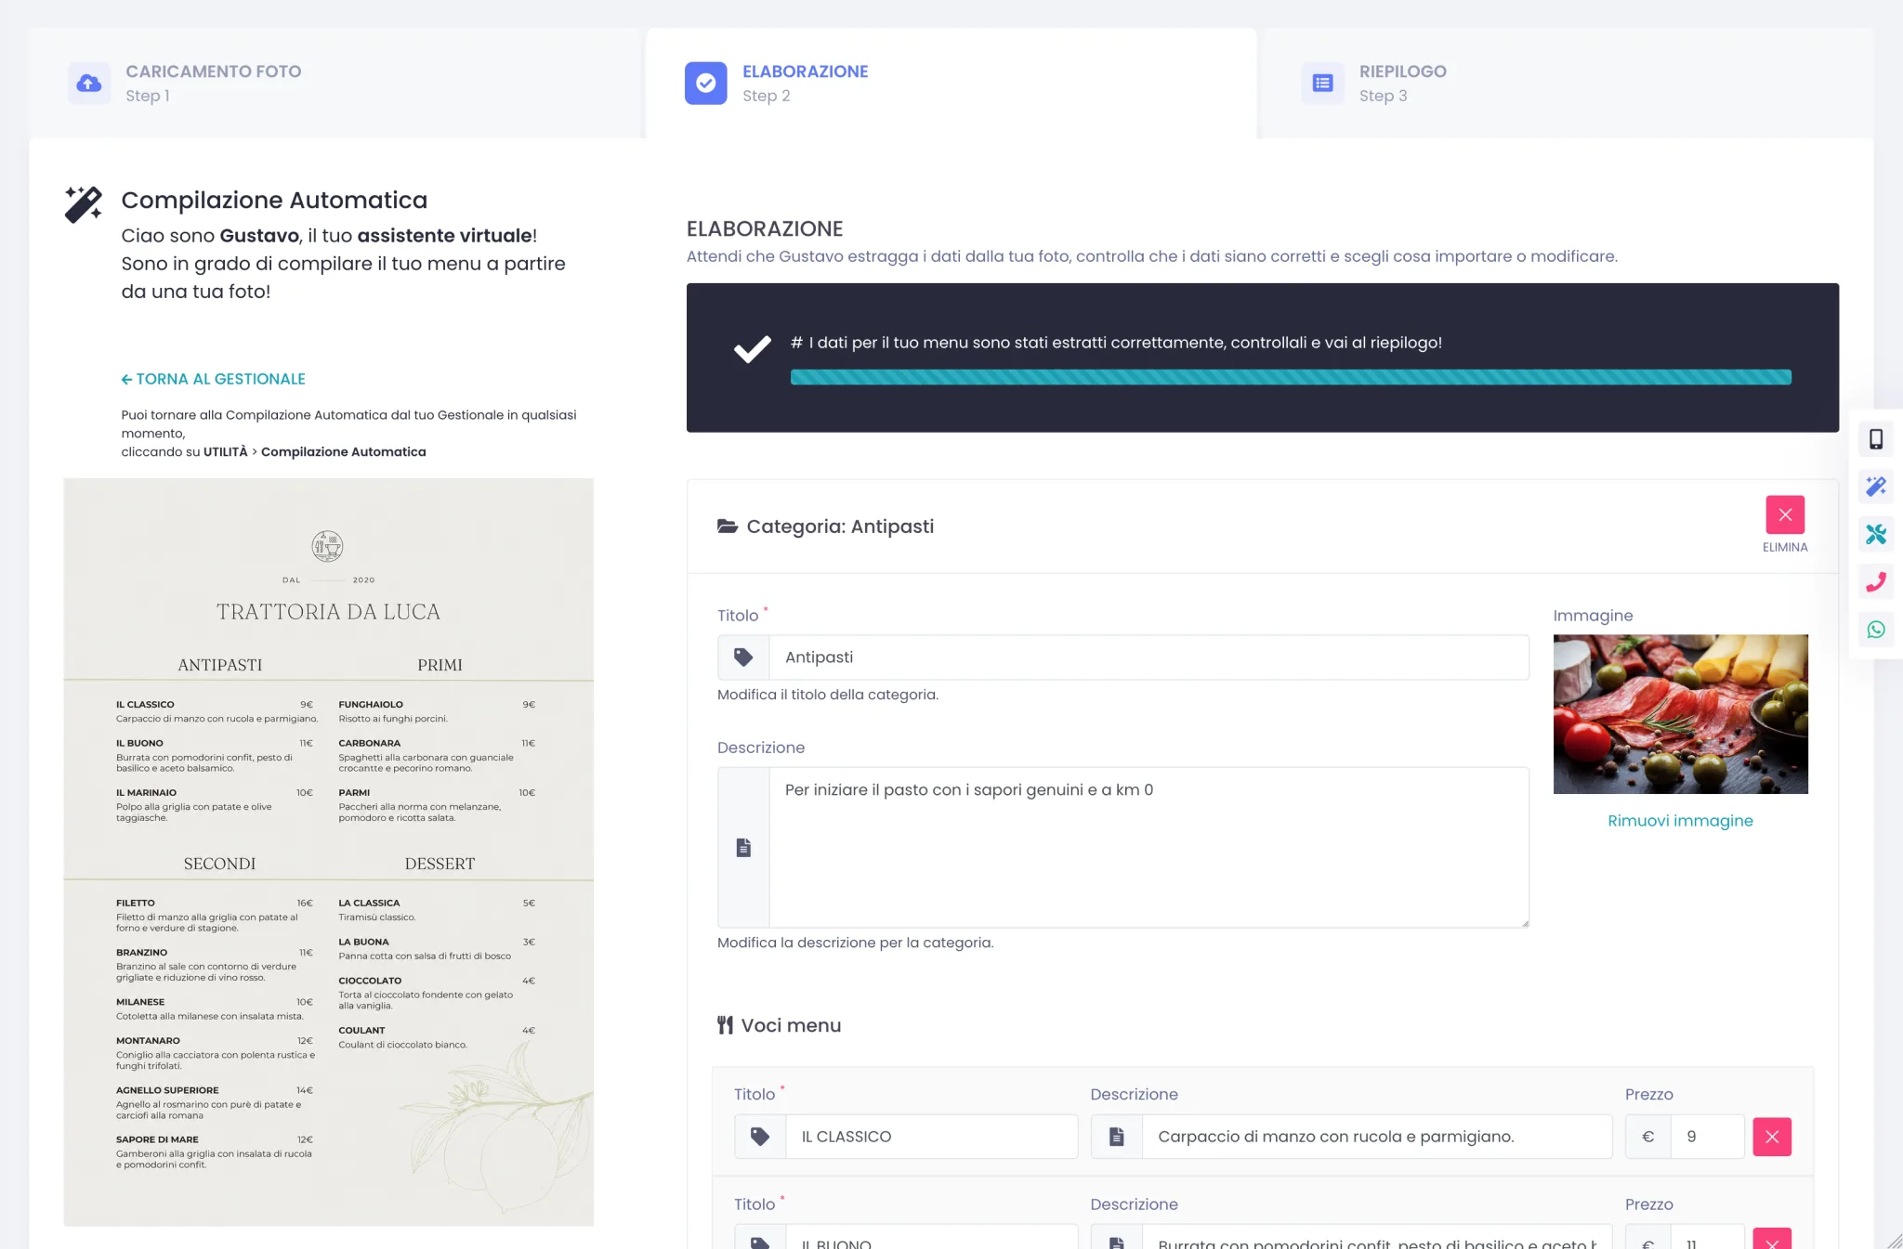Click the Rimuovi immagine link
This screenshot has height=1249, width=1903.
click(x=1680, y=821)
